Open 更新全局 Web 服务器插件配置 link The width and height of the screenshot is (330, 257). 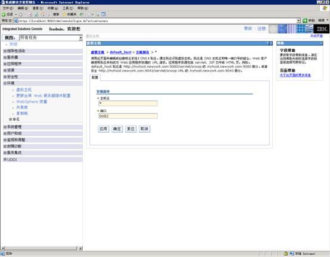tap(43, 96)
